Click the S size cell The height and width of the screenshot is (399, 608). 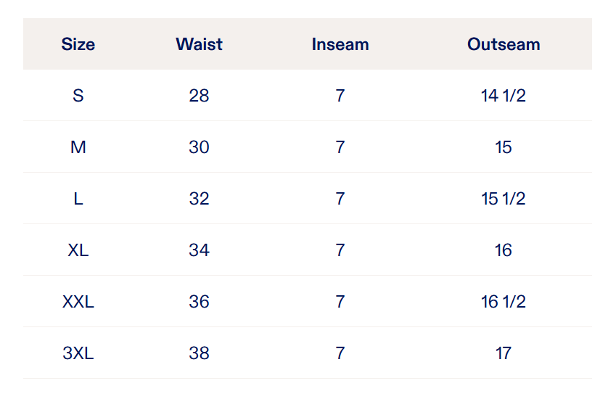(x=78, y=96)
